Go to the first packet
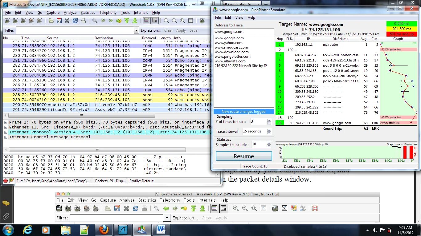The height and width of the screenshot is (236, 421). [x=127, y=21]
